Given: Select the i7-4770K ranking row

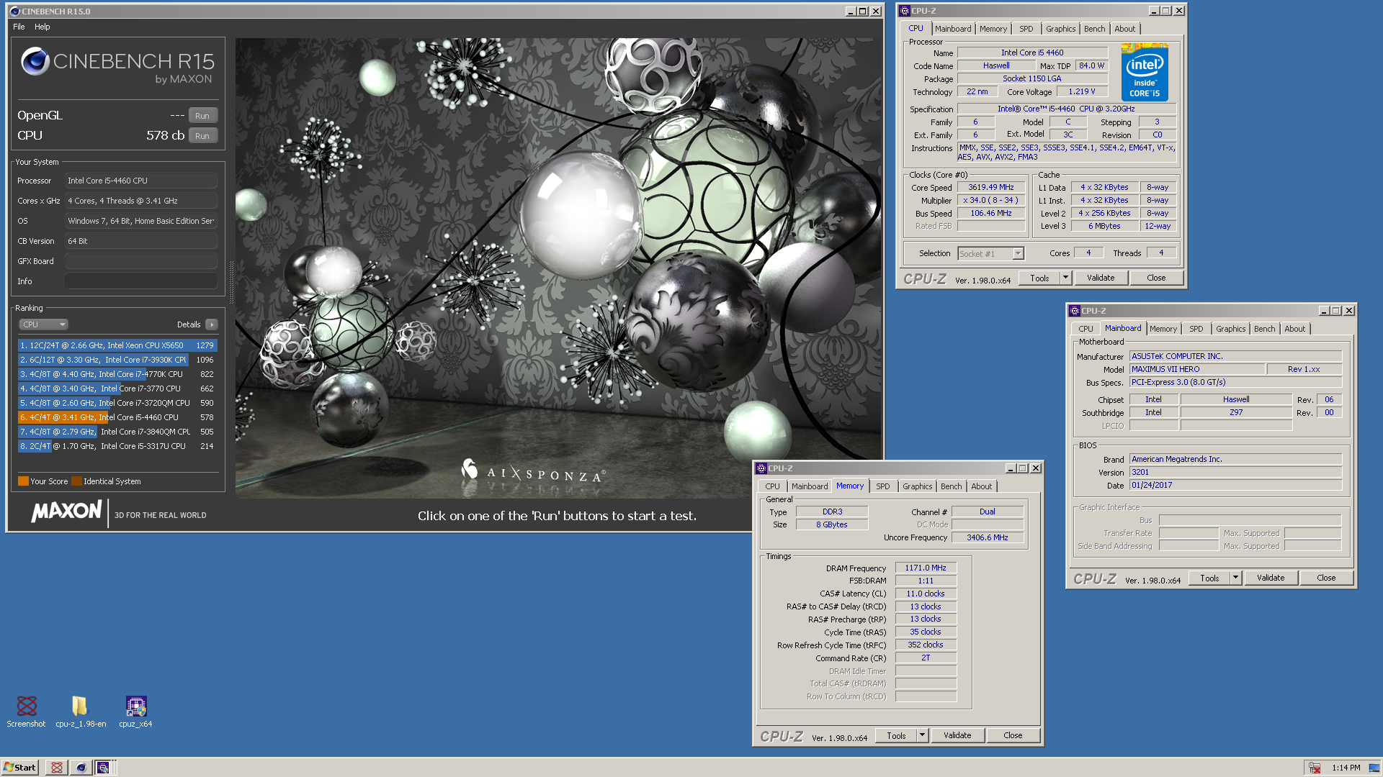Looking at the screenshot, I should point(117,374).
